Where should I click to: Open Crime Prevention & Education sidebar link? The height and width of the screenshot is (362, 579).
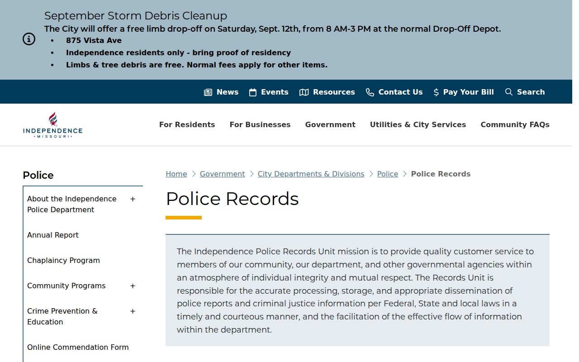[x=62, y=317]
